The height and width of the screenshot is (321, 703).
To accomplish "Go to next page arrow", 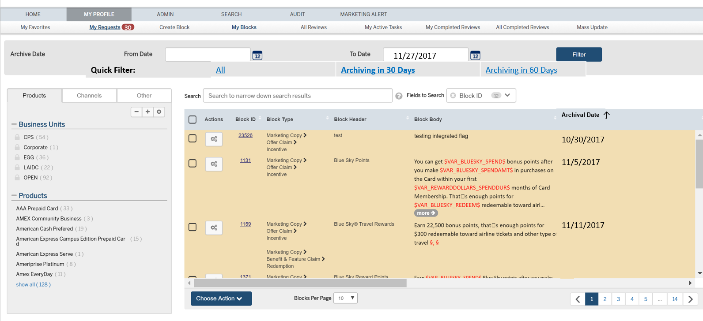I will point(690,299).
